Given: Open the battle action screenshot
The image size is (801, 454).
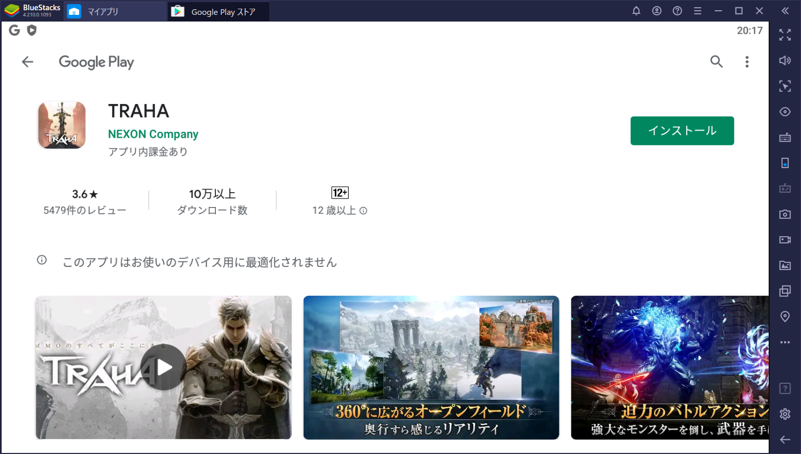Looking at the screenshot, I should pyautogui.click(x=670, y=367).
